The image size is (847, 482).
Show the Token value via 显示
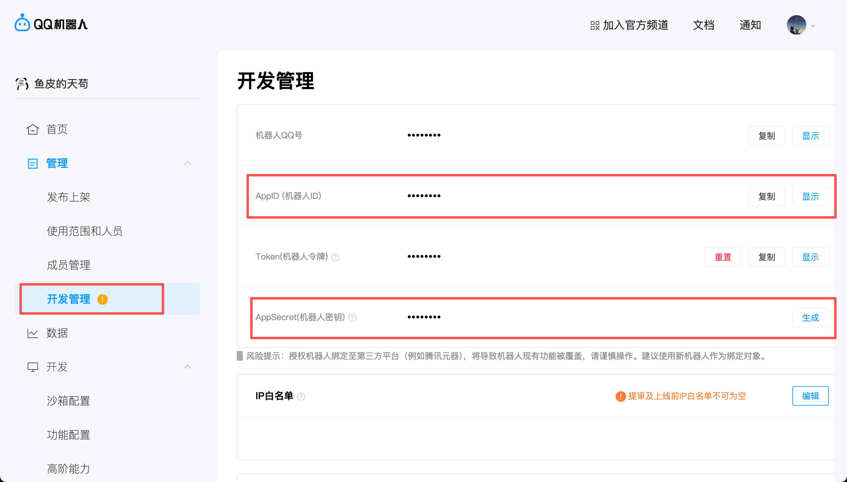pyautogui.click(x=810, y=257)
